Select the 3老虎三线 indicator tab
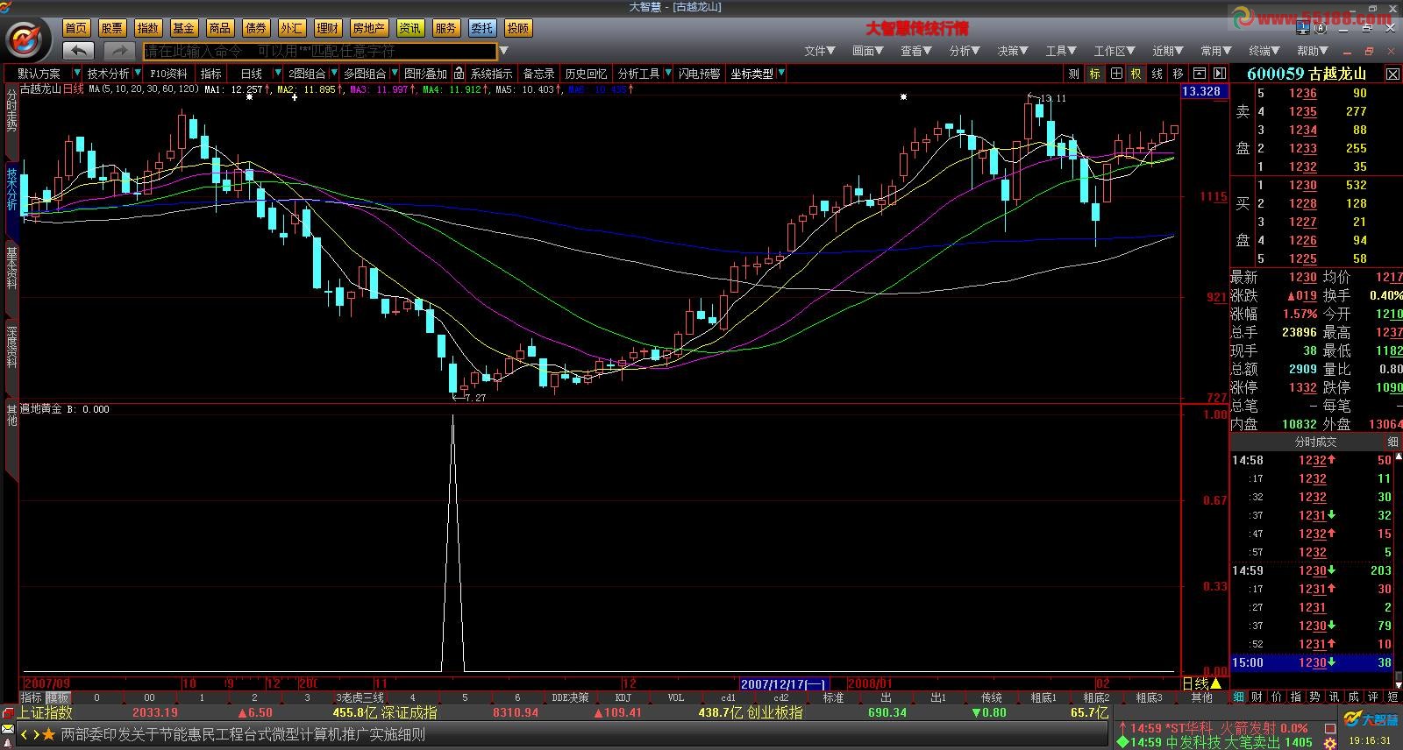 click(360, 697)
